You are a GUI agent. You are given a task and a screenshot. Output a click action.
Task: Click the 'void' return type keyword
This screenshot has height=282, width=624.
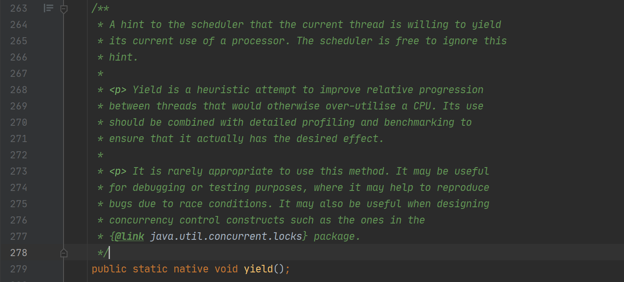click(226, 269)
